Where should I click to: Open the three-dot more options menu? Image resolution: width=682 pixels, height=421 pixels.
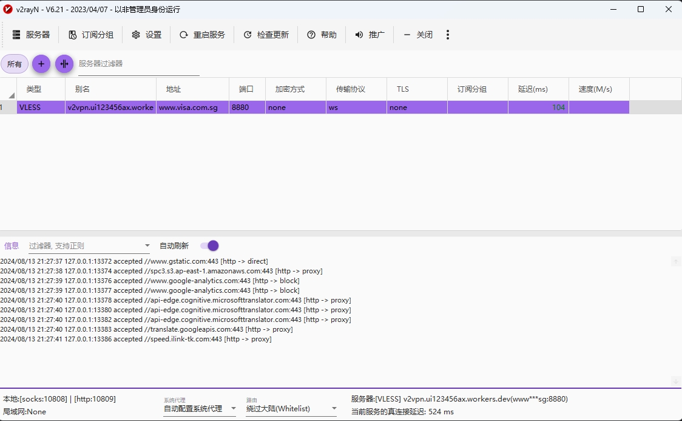(448, 35)
